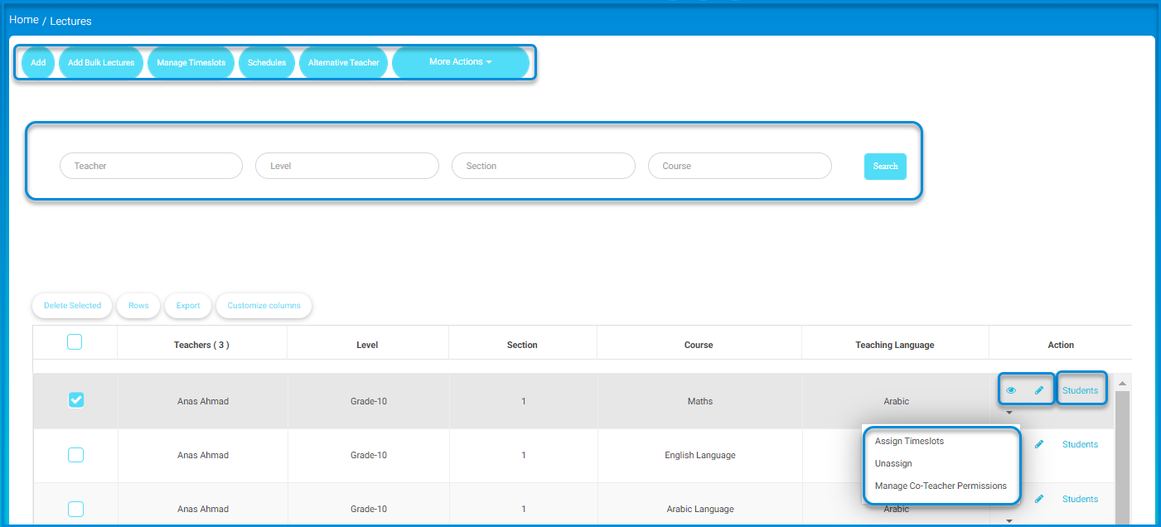Select the Arabic Language row checkbox

point(76,509)
